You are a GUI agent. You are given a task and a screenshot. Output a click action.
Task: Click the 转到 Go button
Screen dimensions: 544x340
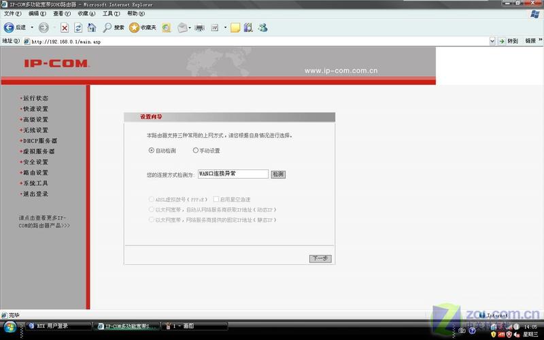[508, 41]
